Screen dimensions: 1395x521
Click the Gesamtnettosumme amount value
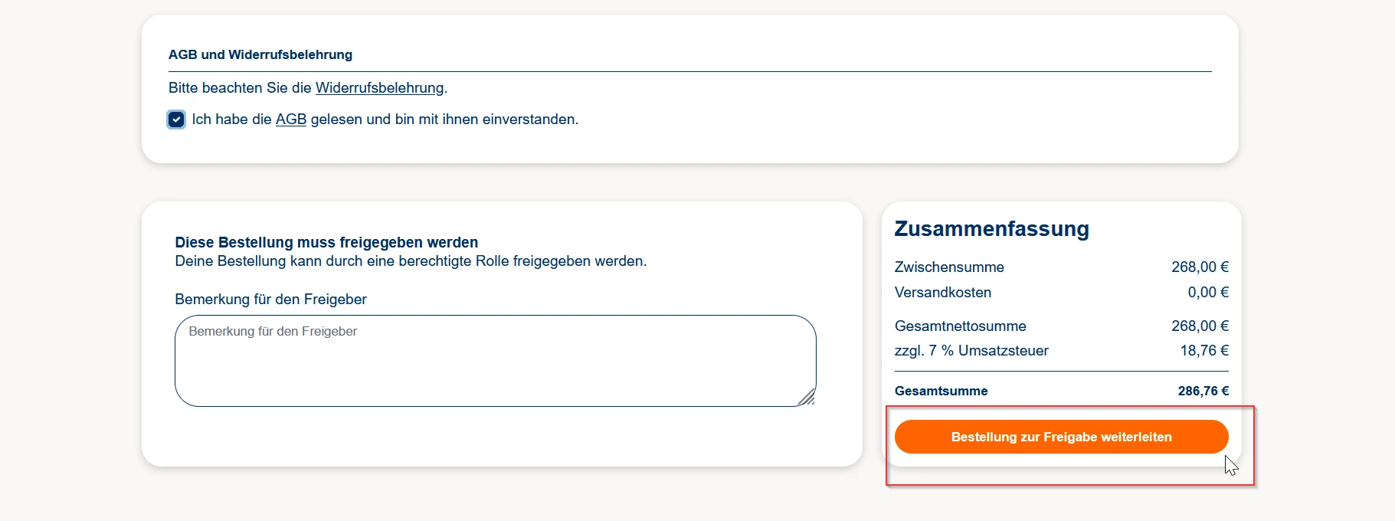[1199, 326]
